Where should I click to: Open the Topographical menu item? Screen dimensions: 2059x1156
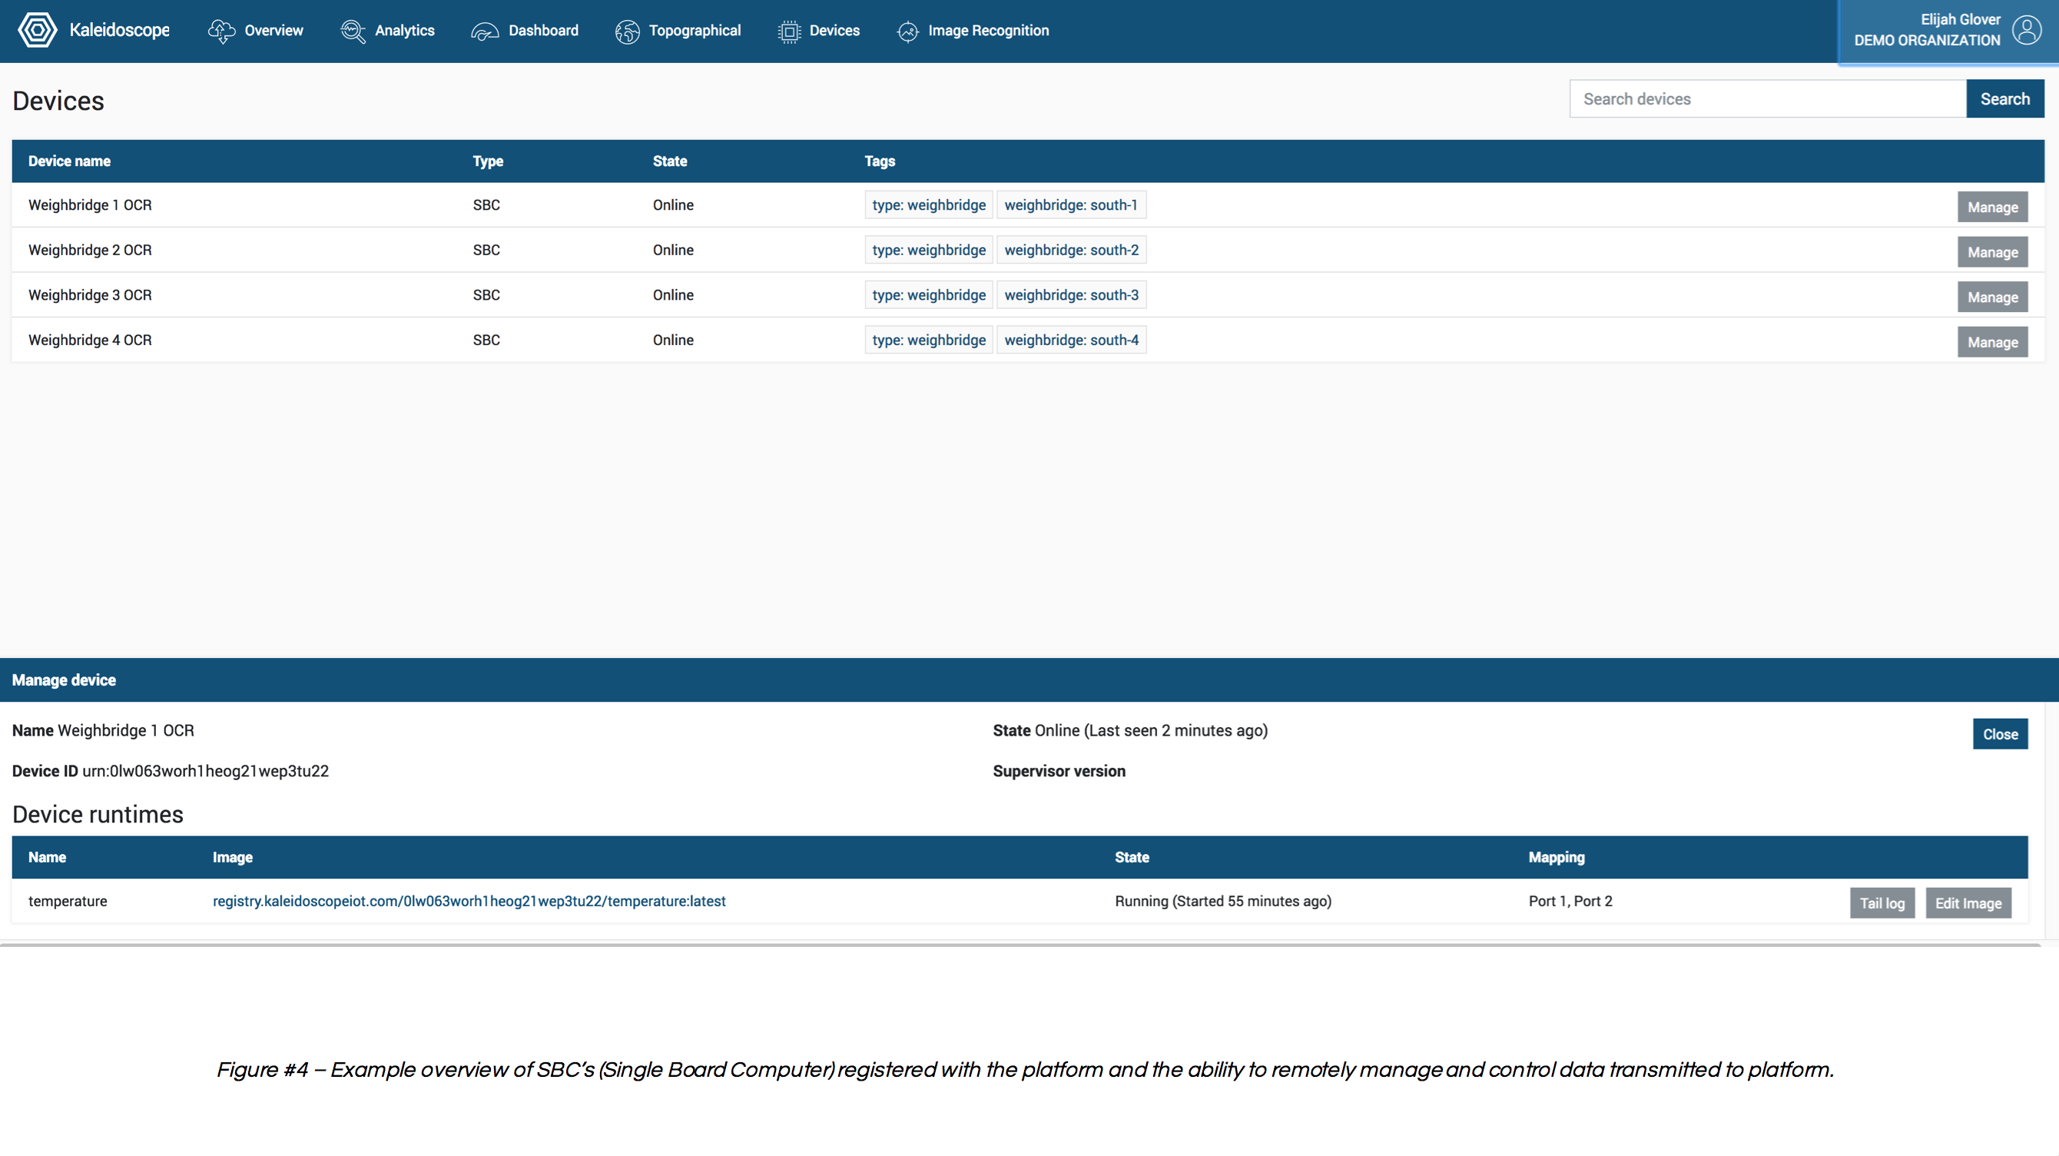point(678,32)
